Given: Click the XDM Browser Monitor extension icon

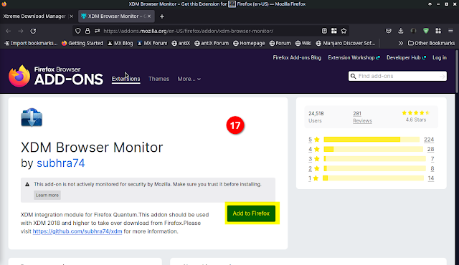Looking at the screenshot, I should pyautogui.click(x=32, y=117).
